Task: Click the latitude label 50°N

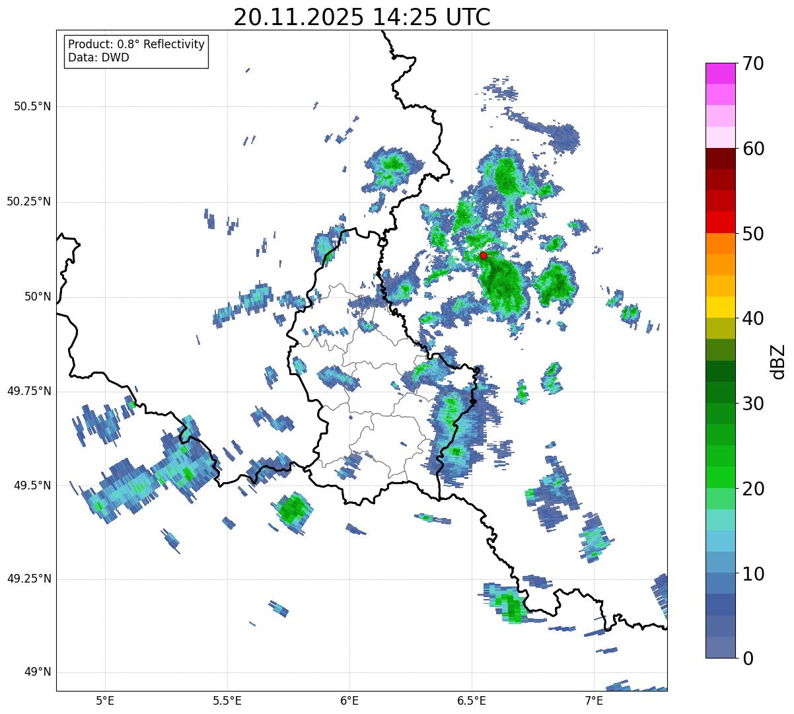Action: (x=37, y=297)
